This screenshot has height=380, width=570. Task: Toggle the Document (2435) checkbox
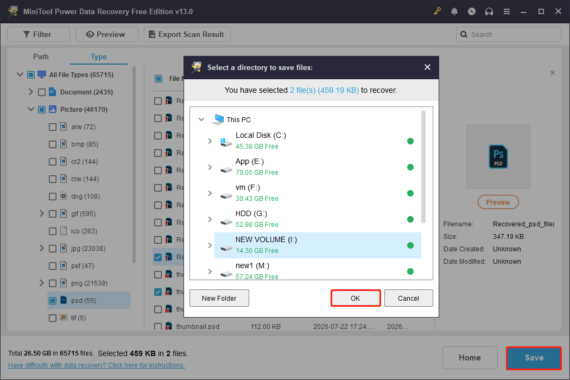(x=42, y=92)
